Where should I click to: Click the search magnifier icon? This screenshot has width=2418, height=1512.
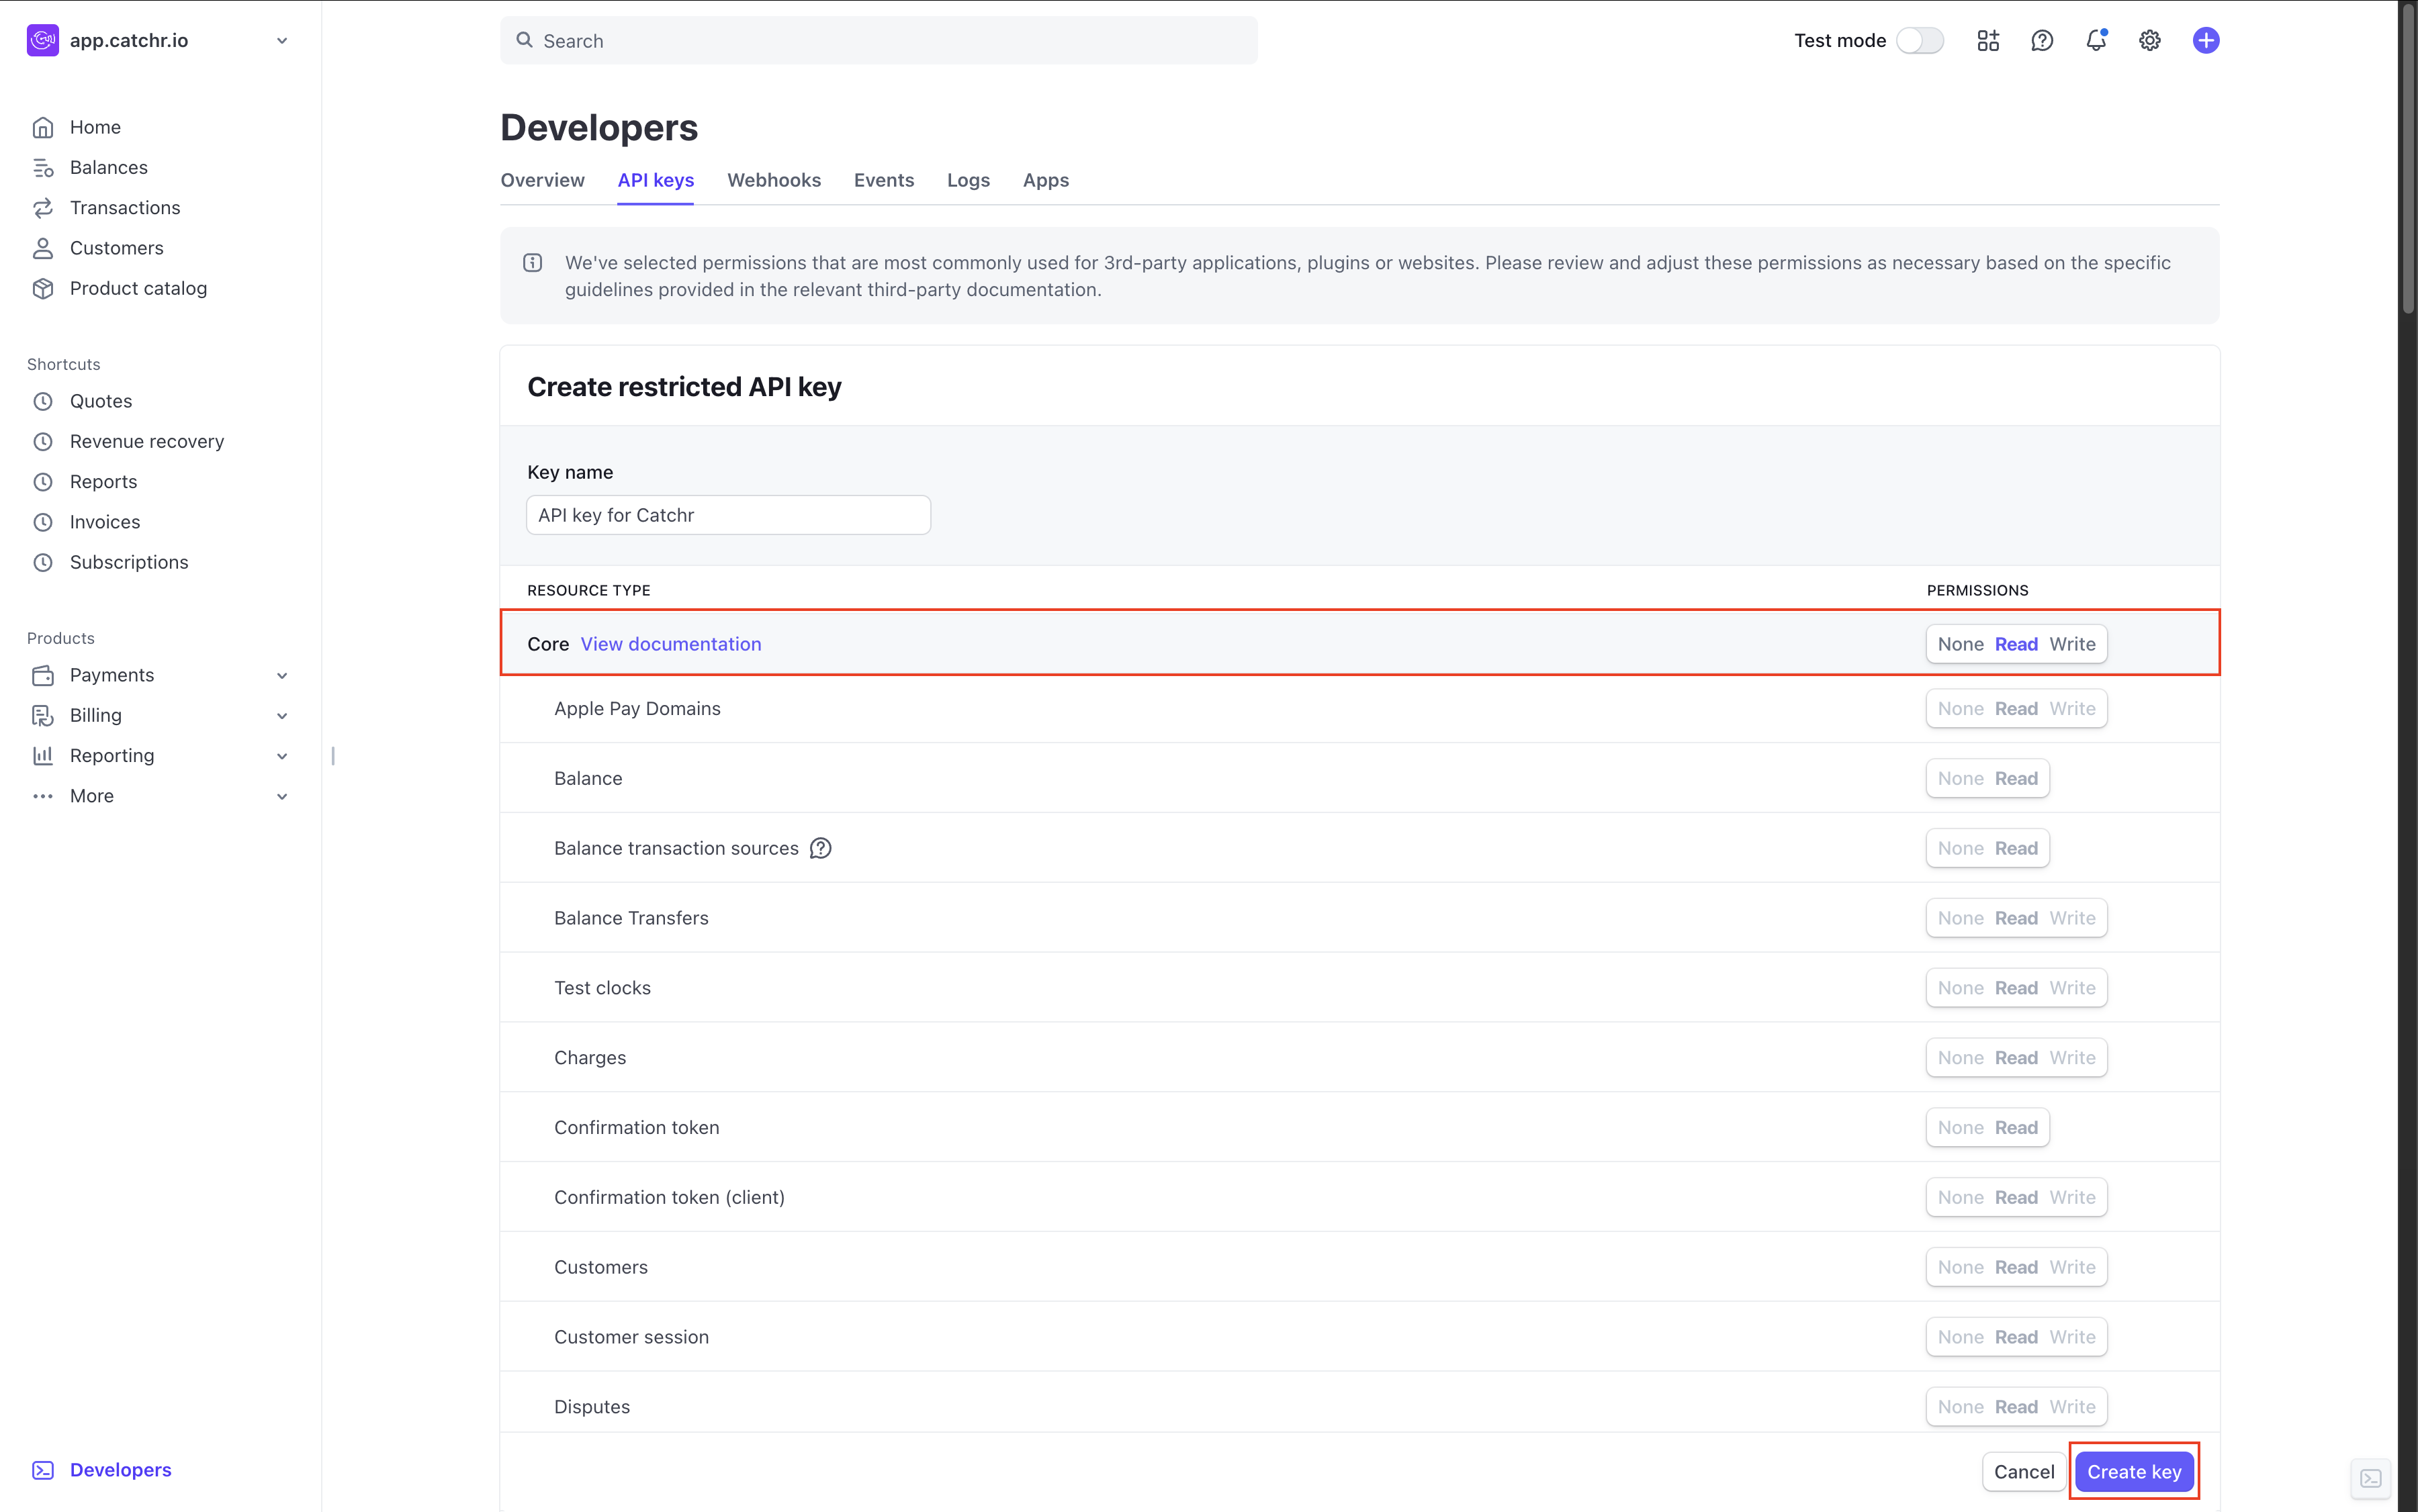[524, 40]
